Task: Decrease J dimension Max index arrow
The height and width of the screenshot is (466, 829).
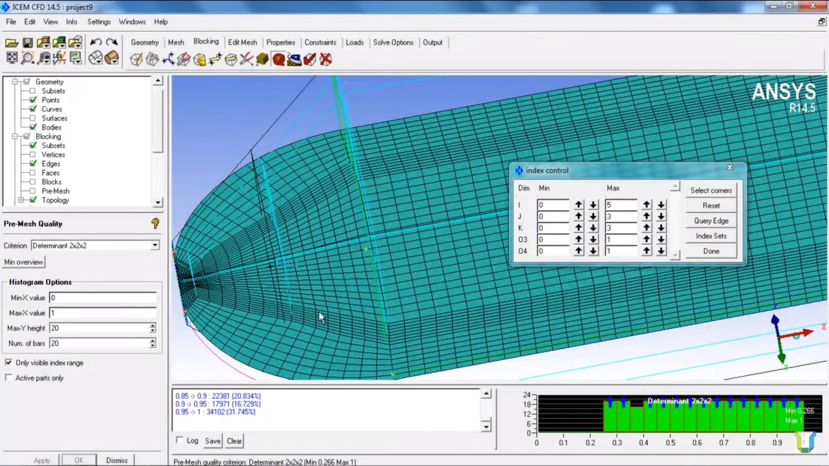Action: coord(661,216)
